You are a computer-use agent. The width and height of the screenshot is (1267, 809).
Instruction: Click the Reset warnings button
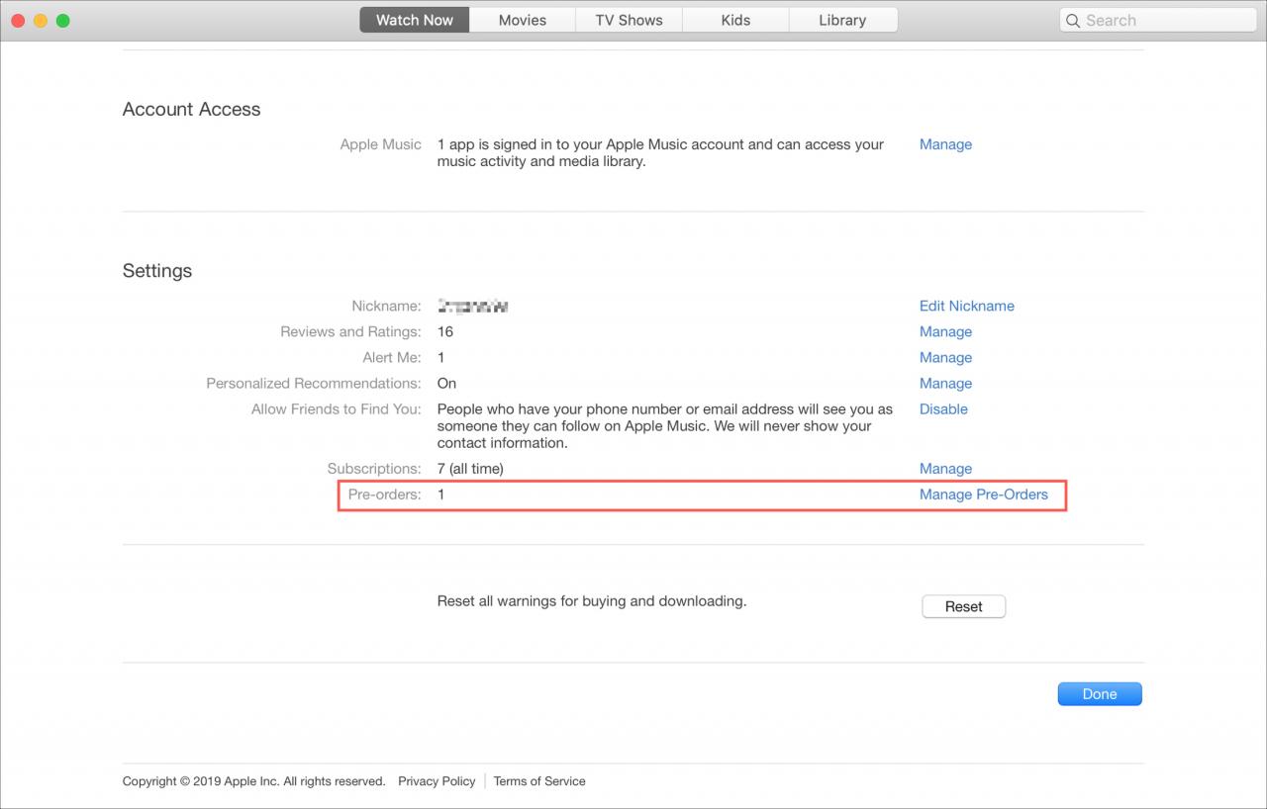pyautogui.click(x=963, y=606)
